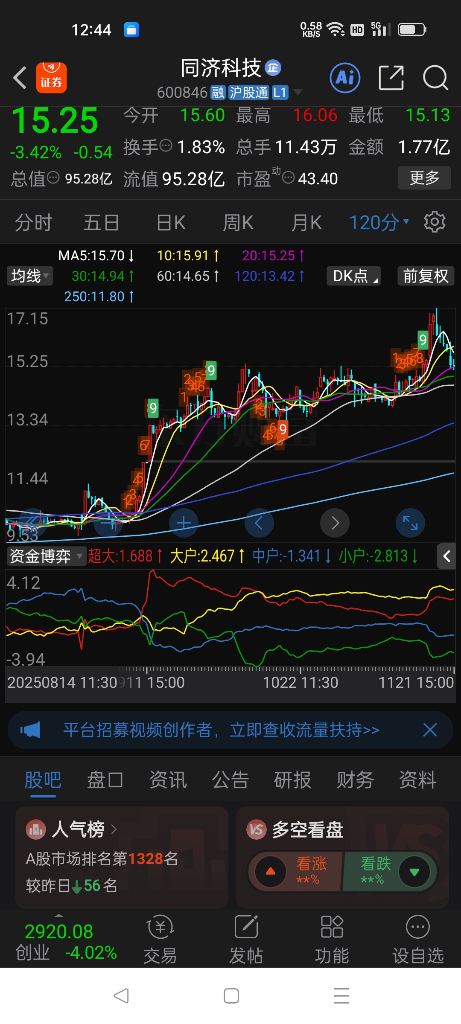The height and width of the screenshot is (1024, 461).
Task: Switch to 月K chart tab
Action: pyautogui.click(x=306, y=222)
